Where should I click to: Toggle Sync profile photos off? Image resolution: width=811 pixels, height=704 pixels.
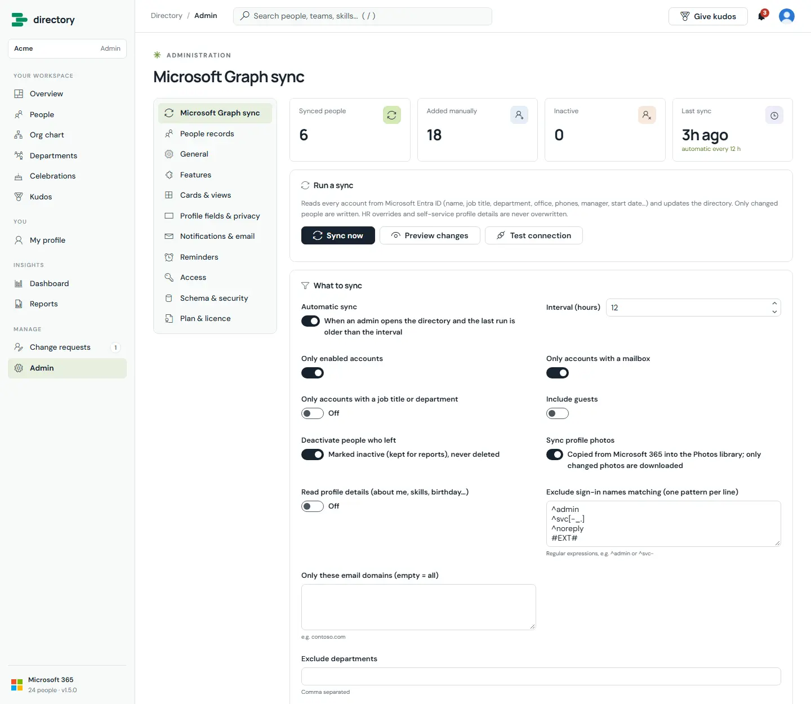pos(555,455)
